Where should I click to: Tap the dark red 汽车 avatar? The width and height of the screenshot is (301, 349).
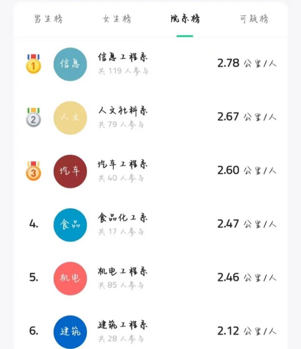pyautogui.click(x=70, y=171)
